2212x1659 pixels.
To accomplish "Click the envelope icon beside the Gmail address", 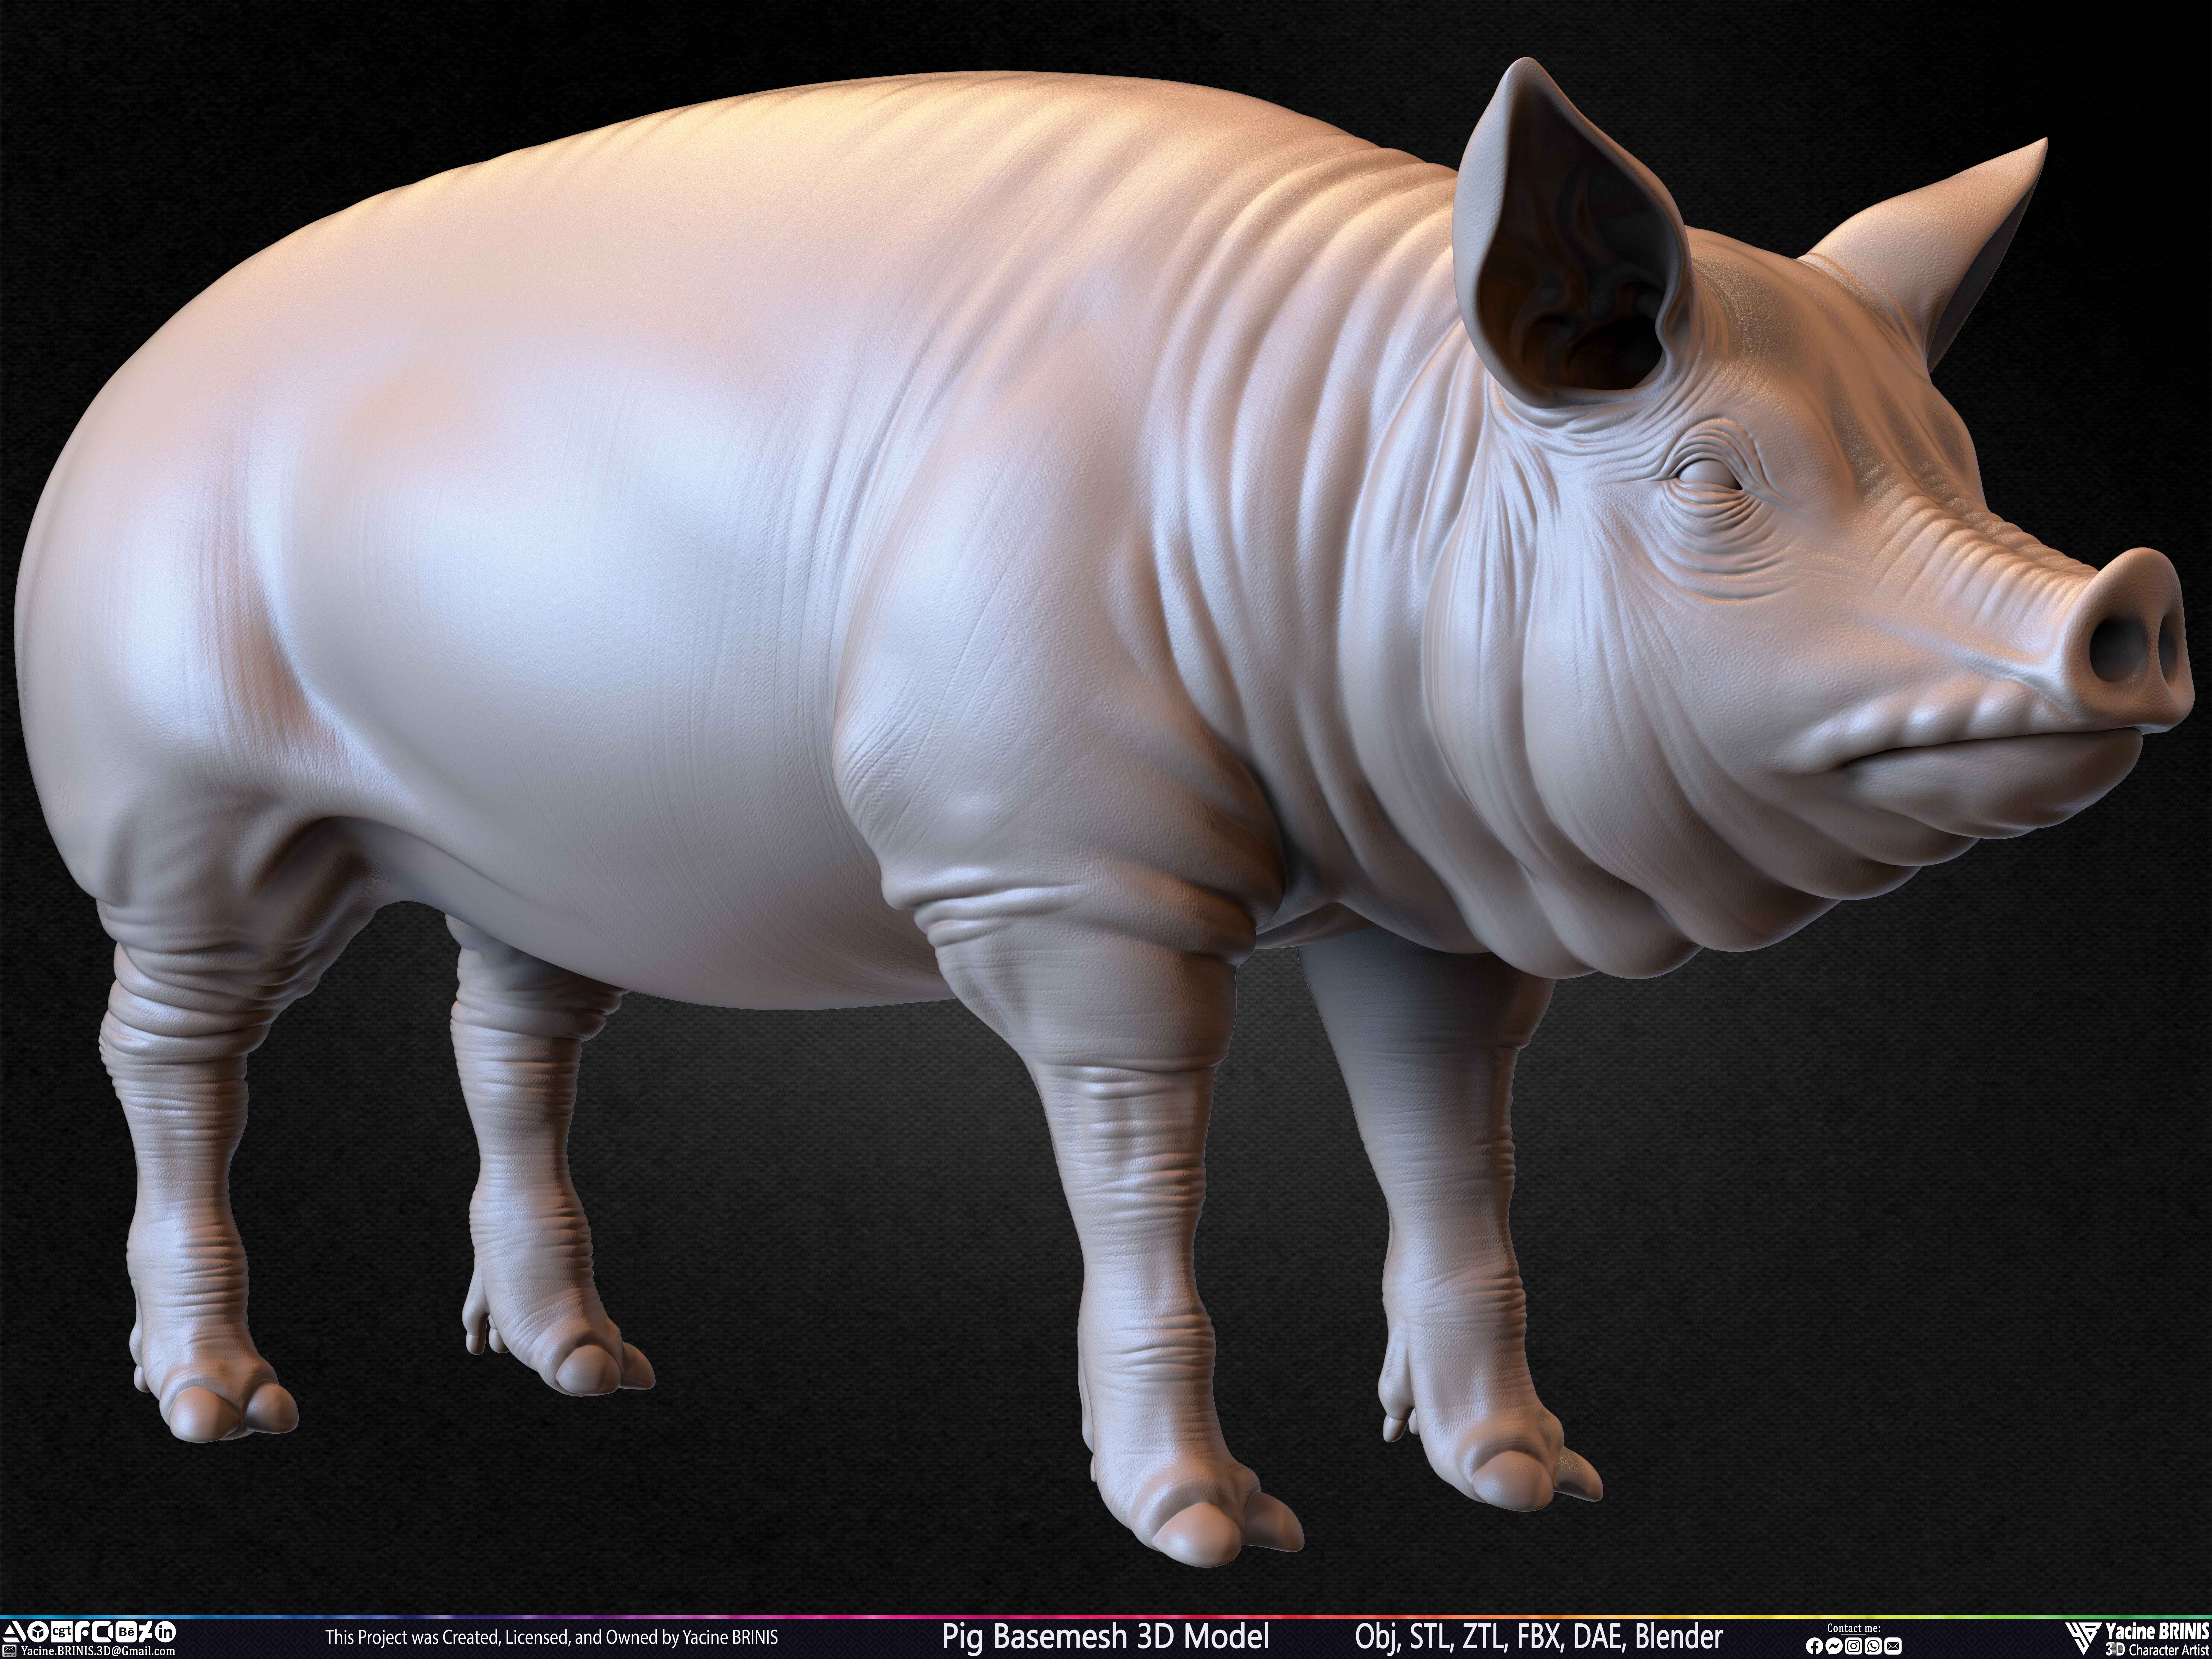I will pyautogui.click(x=9, y=1651).
